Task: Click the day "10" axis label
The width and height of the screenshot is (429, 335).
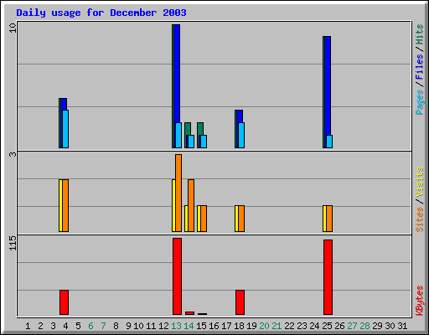Action: pyautogui.click(x=138, y=326)
